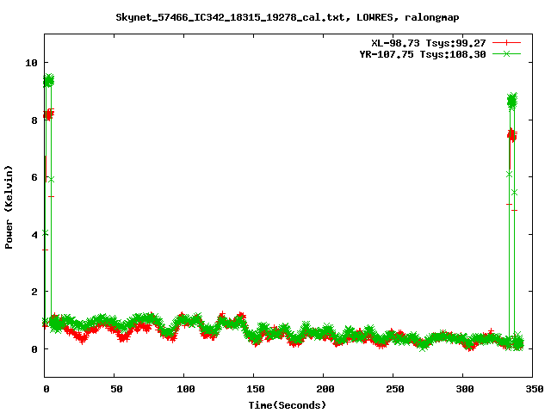Click the green YR legend line sample
551x413 pixels.
tap(506, 53)
